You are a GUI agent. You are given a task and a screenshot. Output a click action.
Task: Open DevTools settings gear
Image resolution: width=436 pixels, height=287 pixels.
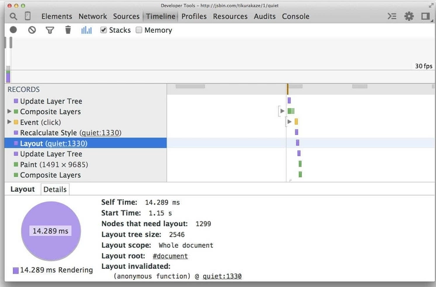pos(409,16)
